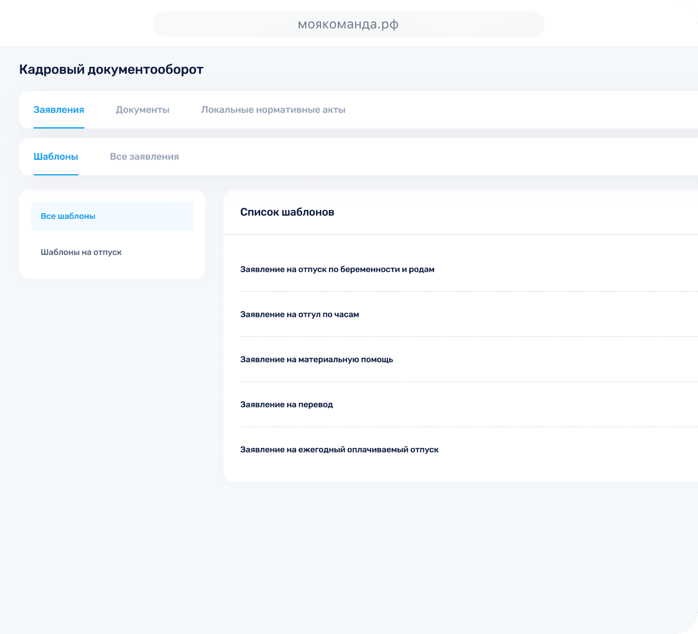Switch to Все заявления sub-tab
Viewport: 698px width, 634px height.
pos(144,157)
